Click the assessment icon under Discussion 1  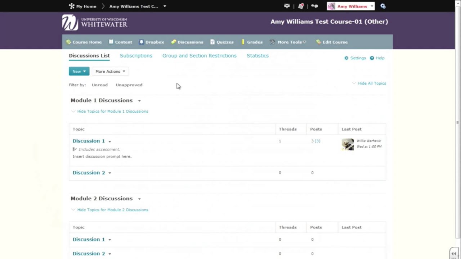coord(75,149)
